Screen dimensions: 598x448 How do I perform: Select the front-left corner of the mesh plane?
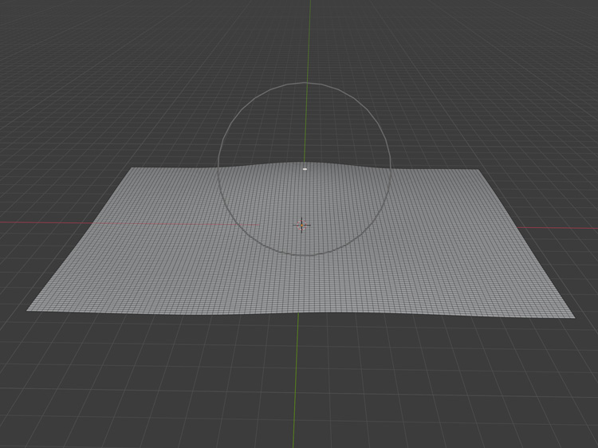coord(29,309)
